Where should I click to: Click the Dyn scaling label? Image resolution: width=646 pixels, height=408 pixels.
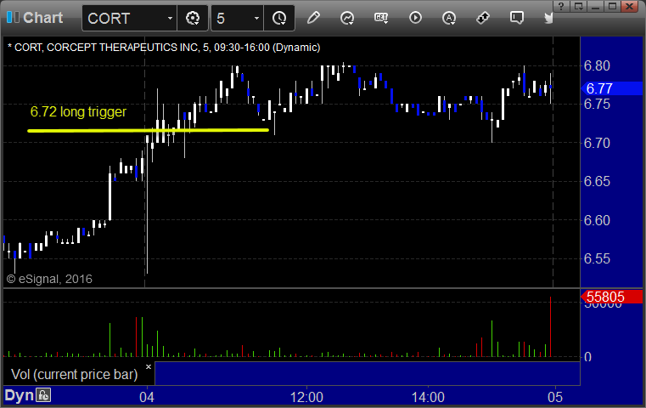click(19, 395)
